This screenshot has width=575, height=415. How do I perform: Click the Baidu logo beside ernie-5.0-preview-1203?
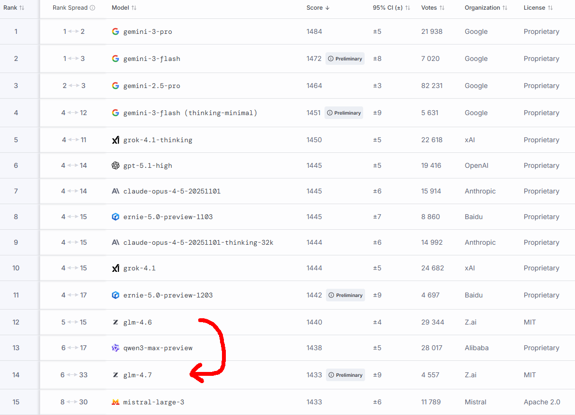[x=116, y=295]
